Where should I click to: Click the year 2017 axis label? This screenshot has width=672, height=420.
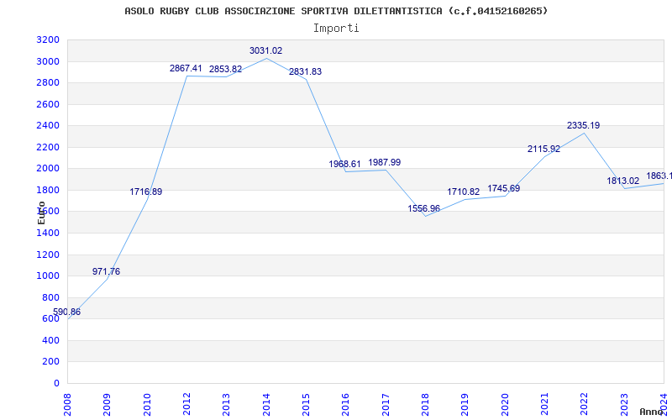tap(386, 405)
